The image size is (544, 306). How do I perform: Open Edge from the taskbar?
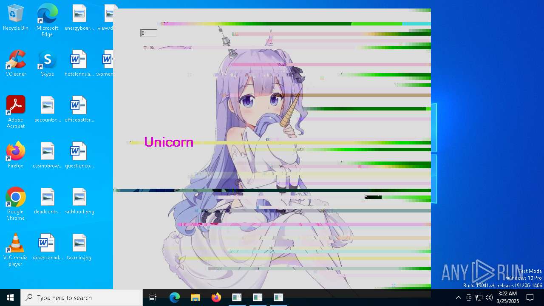tap(174, 297)
